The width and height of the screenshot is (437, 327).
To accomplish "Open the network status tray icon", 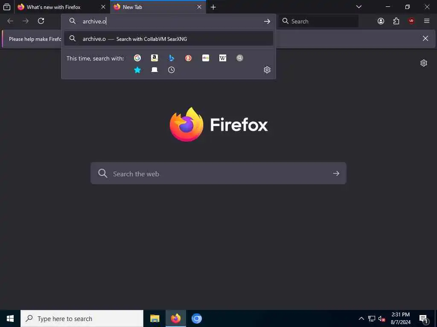I will point(372,318).
